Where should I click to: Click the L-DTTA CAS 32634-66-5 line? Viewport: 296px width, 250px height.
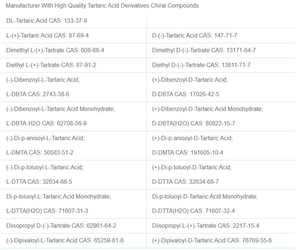pos(39,182)
